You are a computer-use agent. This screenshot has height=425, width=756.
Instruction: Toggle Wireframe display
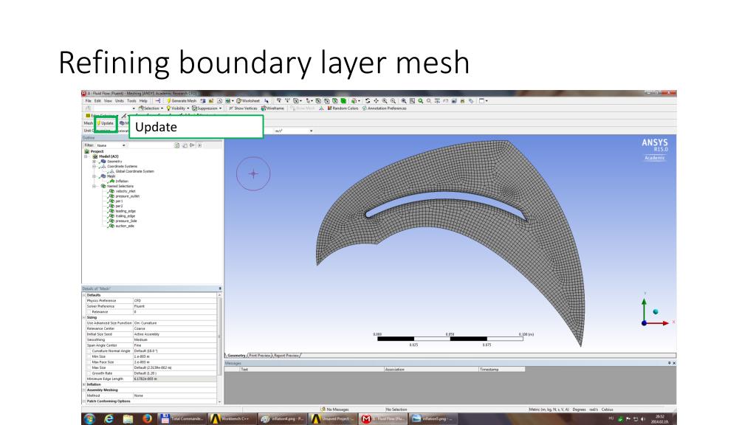(272, 108)
